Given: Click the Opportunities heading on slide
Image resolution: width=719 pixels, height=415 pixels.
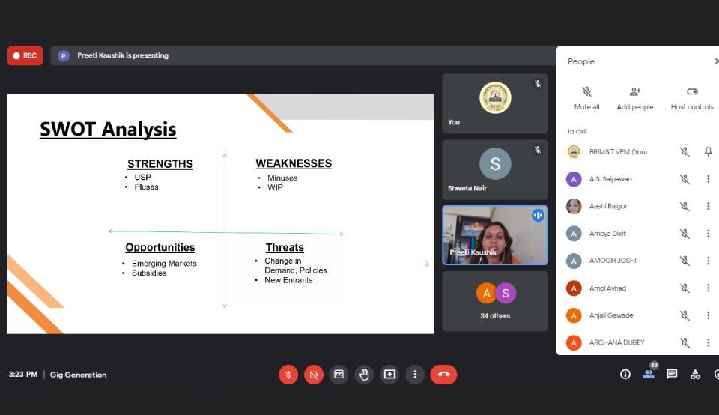Looking at the screenshot, I should [160, 248].
